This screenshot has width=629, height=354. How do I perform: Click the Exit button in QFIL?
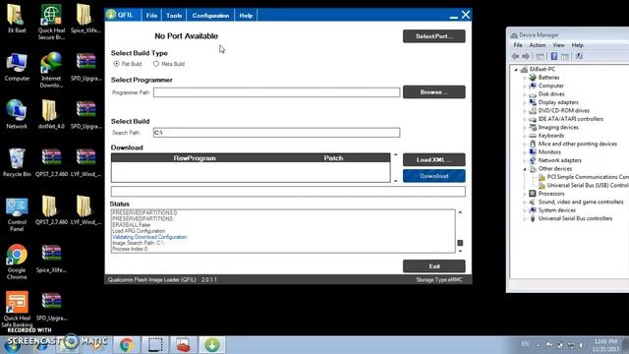pos(434,266)
